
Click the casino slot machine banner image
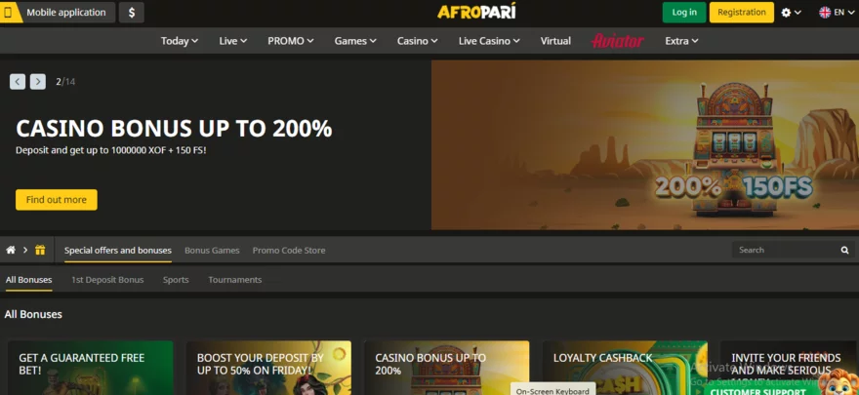click(645, 145)
